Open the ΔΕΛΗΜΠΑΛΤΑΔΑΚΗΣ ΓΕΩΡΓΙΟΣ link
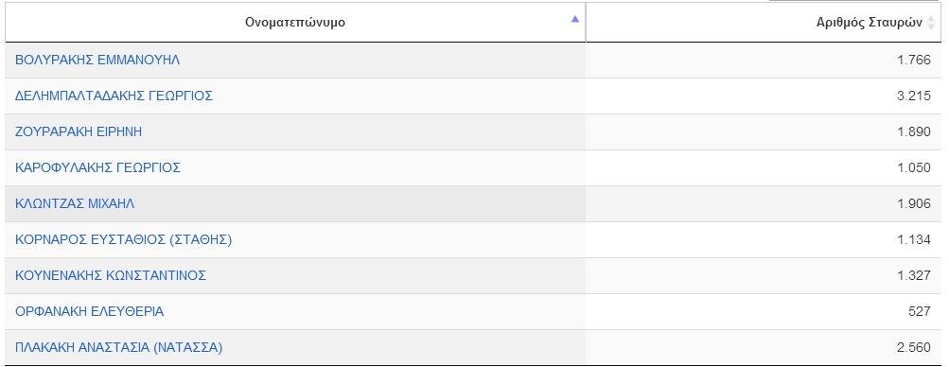The image size is (949, 367). click(114, 96)
